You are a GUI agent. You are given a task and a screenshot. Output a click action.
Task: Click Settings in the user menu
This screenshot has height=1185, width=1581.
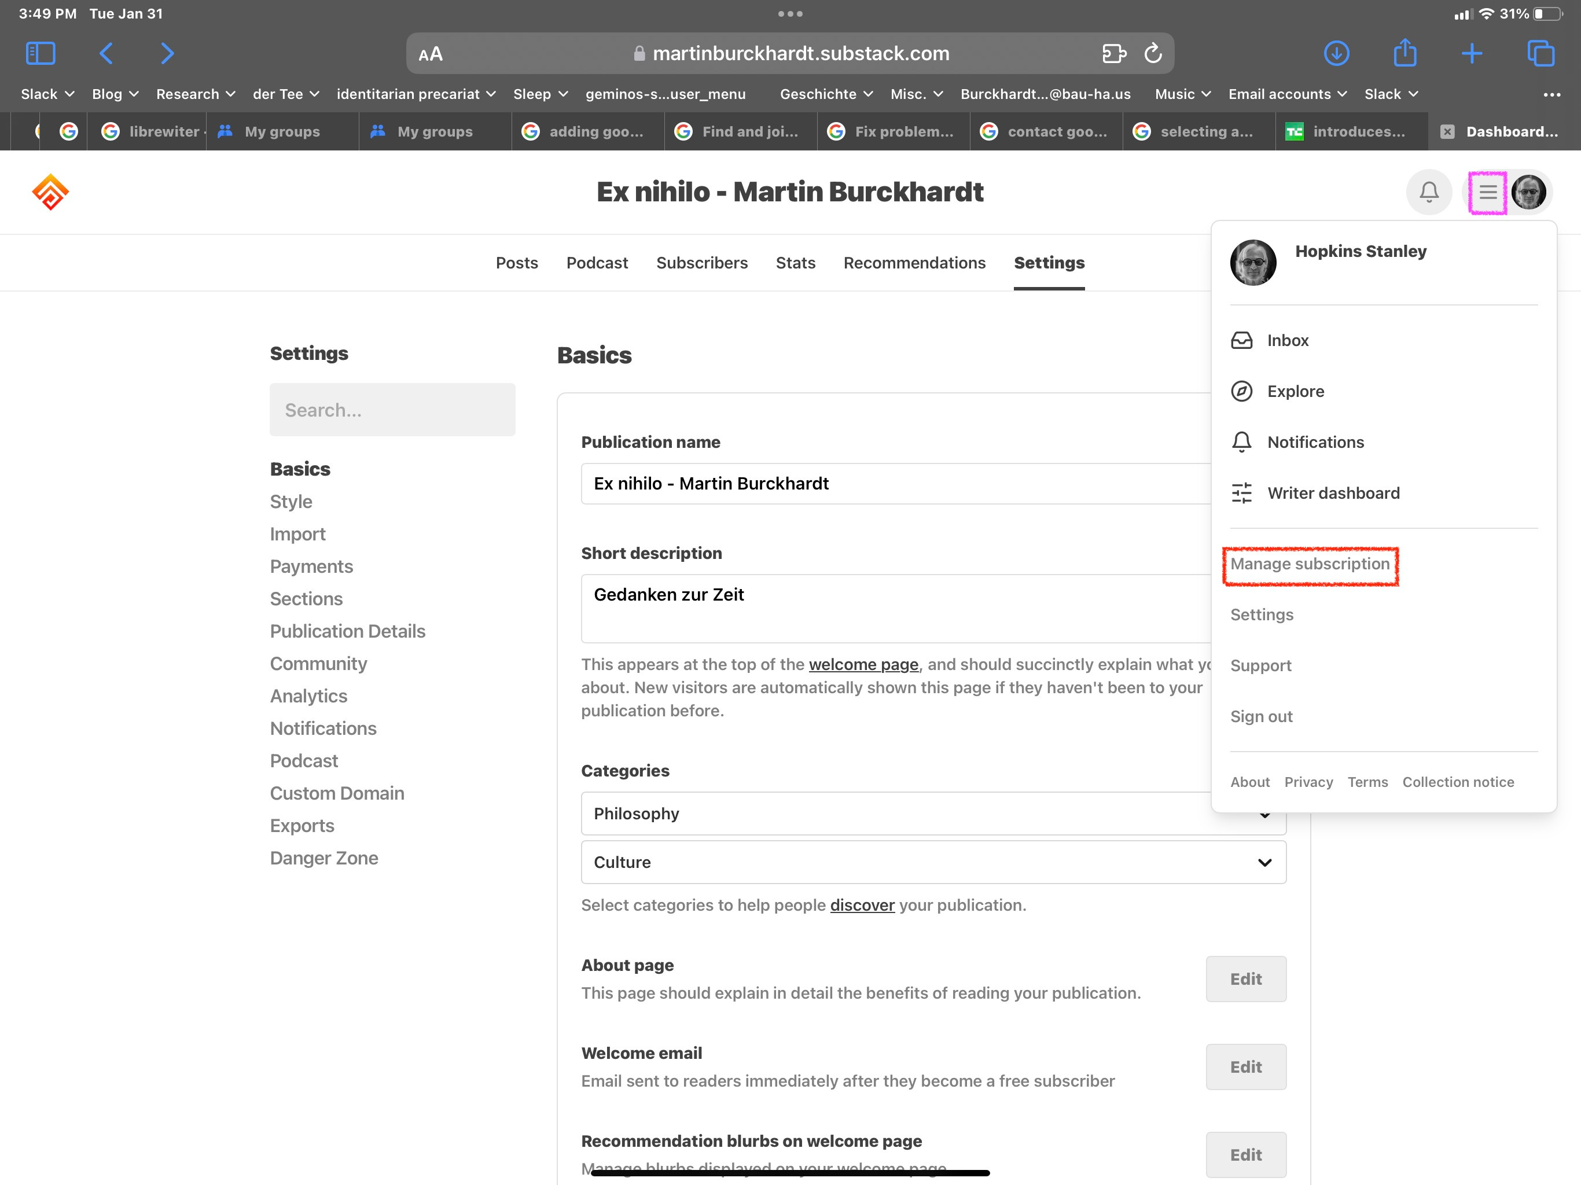[1262, 614]
